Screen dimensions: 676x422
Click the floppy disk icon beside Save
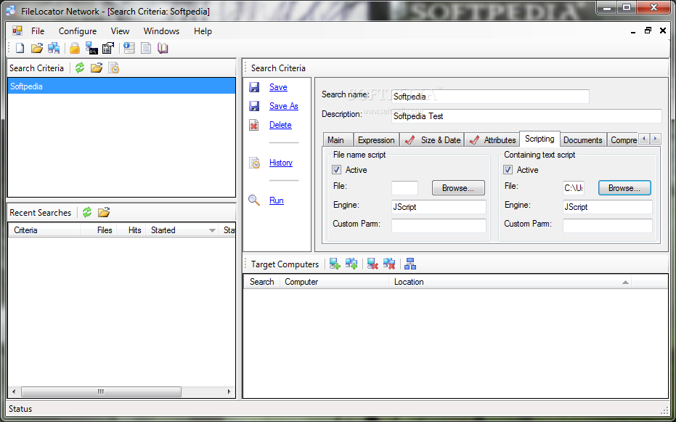pyautogui.click(x=254, y=87)
